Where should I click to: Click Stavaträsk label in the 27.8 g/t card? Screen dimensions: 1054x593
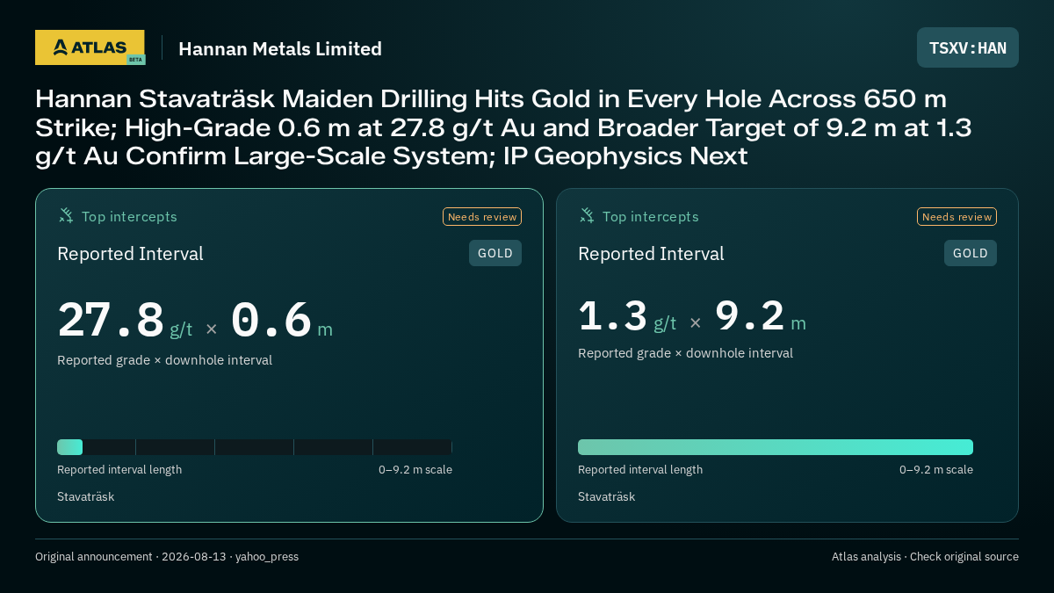coord(85,497)
